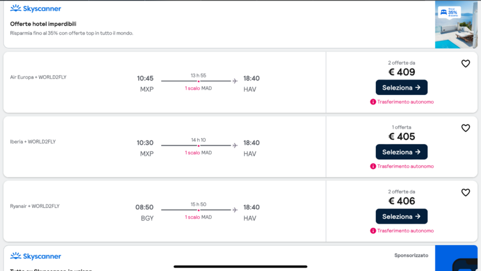Screen dimensions: 481x271
Task: Select the €406 Ryanair flight
Action: 401,216
